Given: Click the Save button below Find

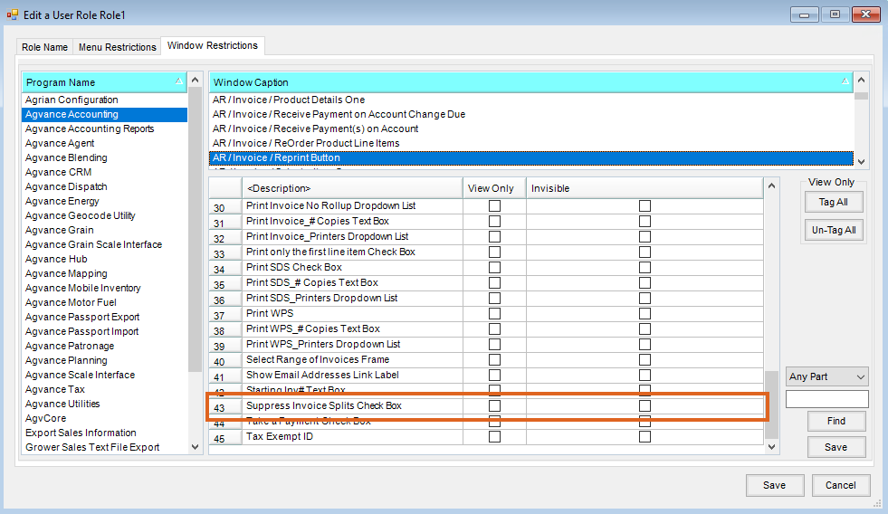Looking at the screenshot, I should click(x=835, y=447).
